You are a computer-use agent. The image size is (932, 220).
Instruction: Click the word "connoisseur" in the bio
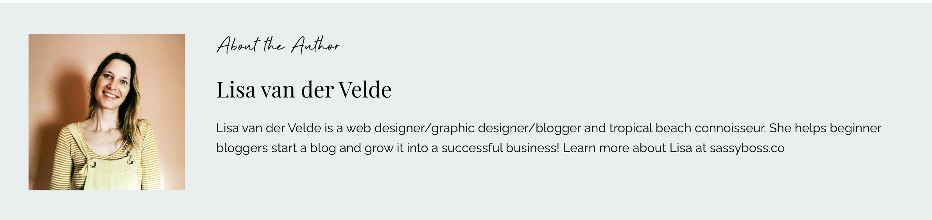click(x=729, y=128)
